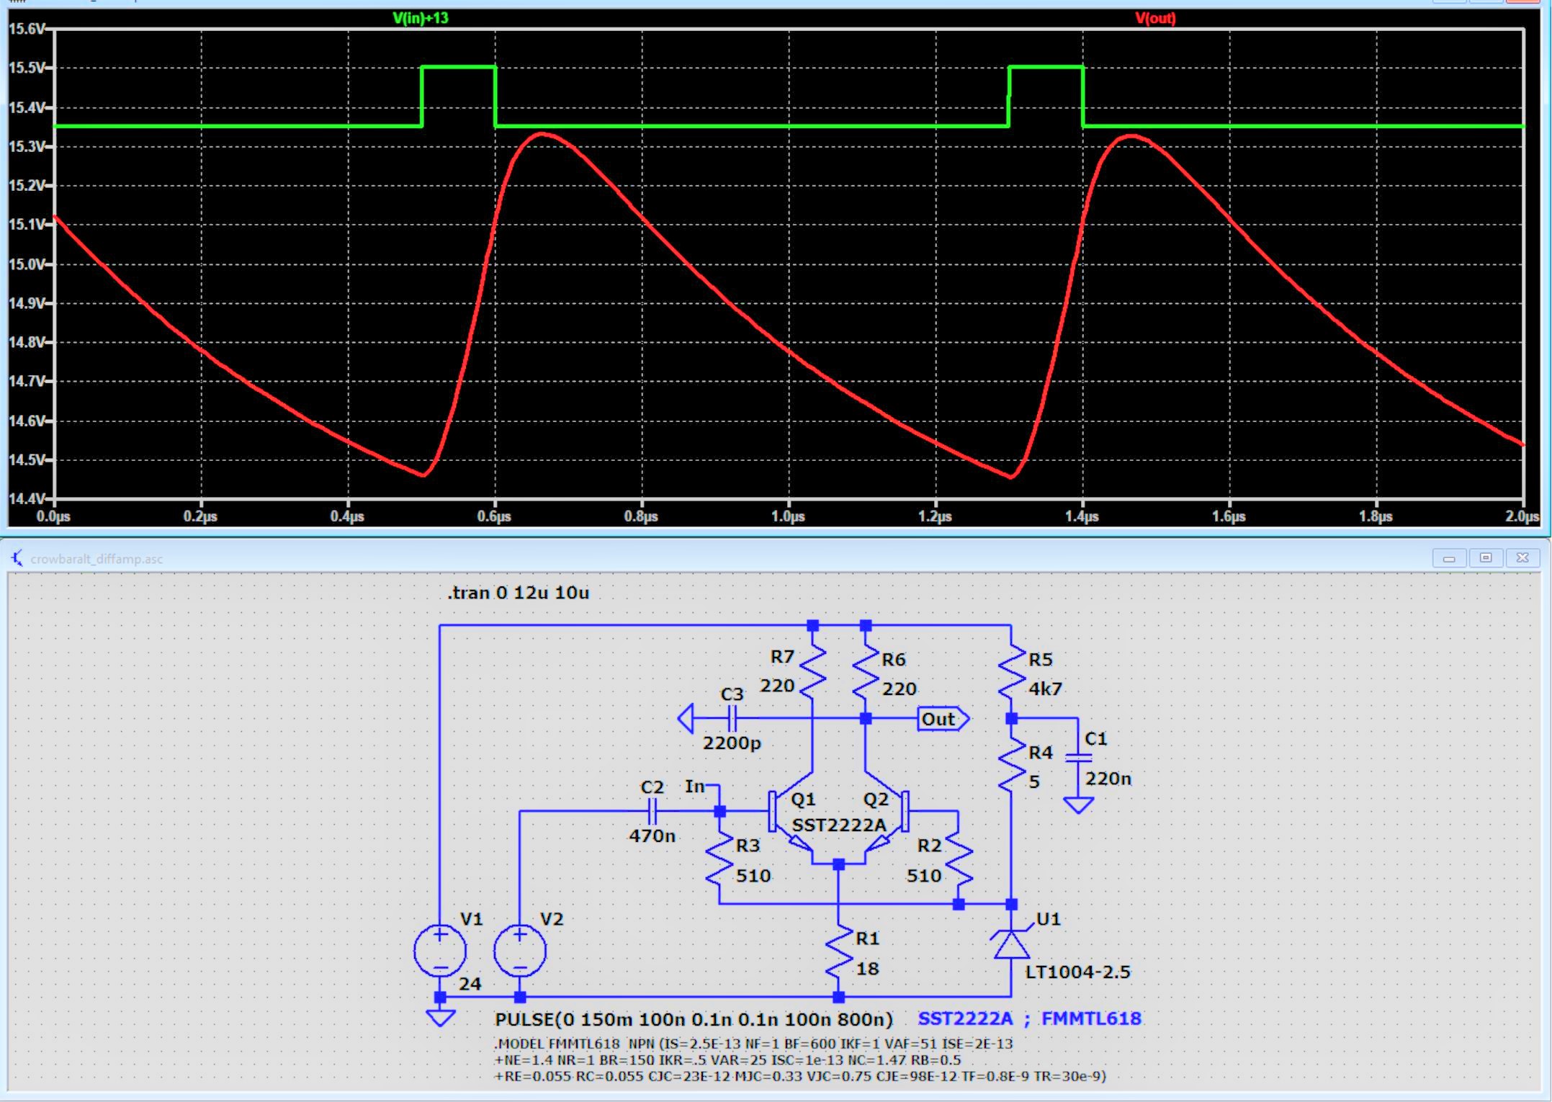The height and width of the screenshot is (1102, 1552).
Task: Click the 1.0µs time axis label
Action: [788, 516]
